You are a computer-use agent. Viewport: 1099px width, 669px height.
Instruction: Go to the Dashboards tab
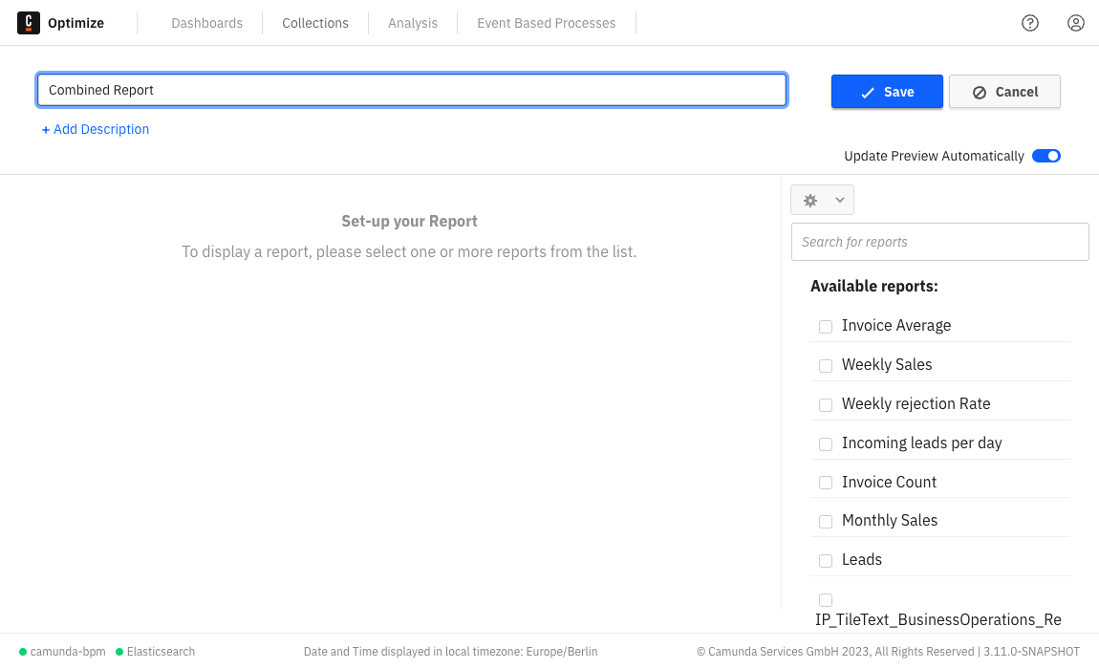coord(206,23)
